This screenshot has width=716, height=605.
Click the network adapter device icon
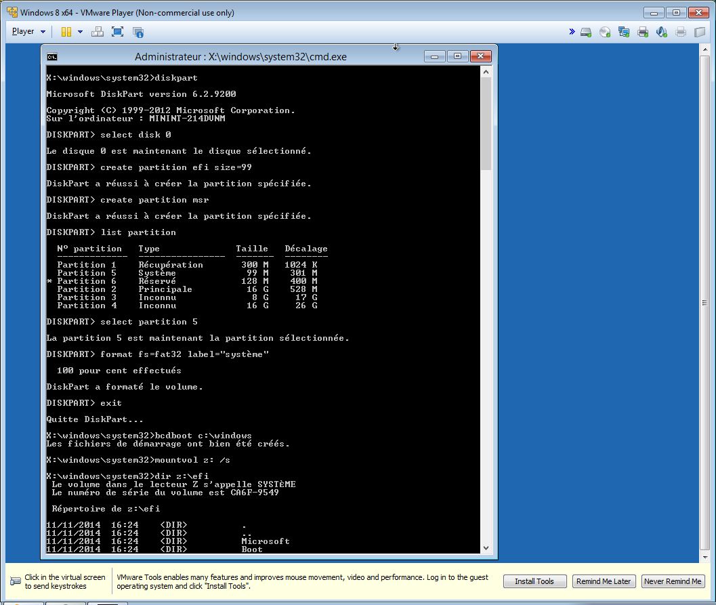tap(624, 32)
